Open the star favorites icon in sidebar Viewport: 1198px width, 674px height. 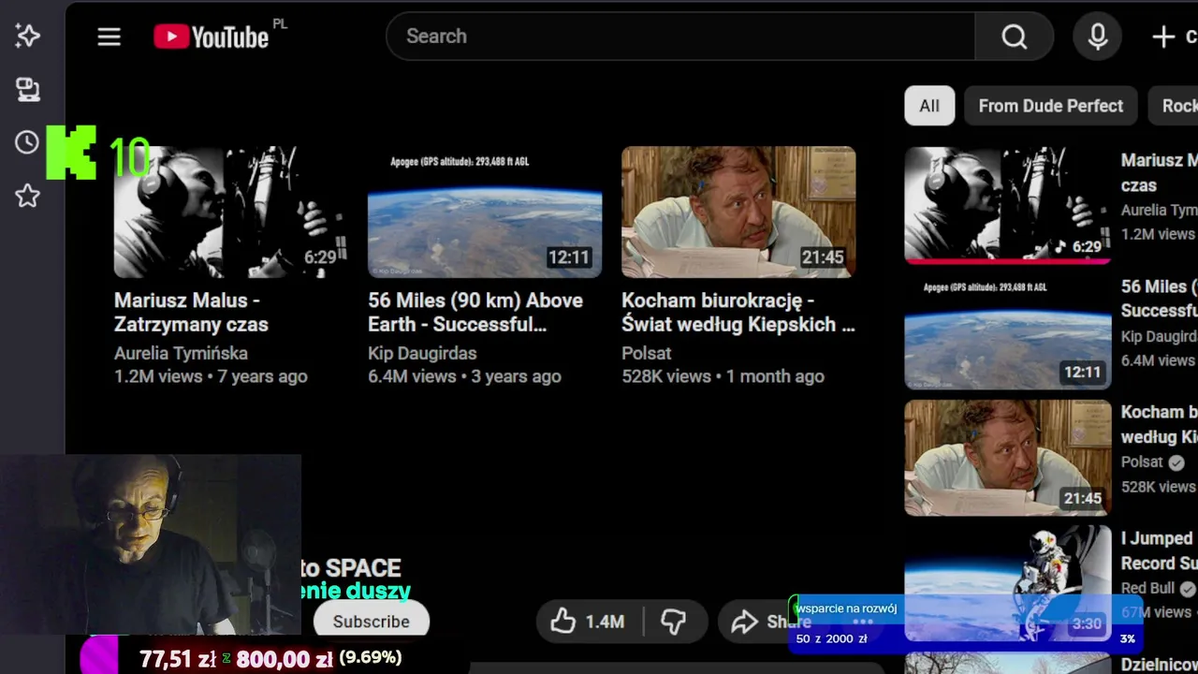27,196
